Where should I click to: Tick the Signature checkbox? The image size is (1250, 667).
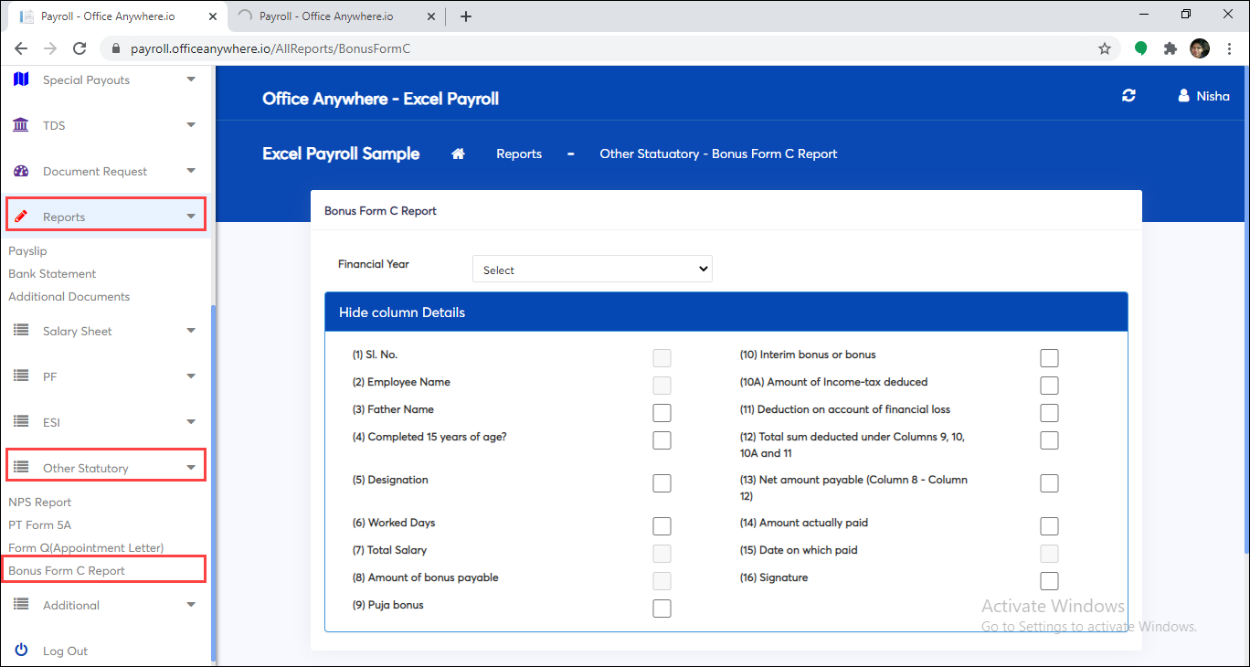pos(1050,581)
